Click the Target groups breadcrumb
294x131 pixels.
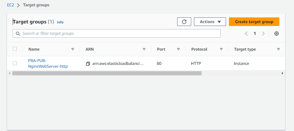point(36,5)
